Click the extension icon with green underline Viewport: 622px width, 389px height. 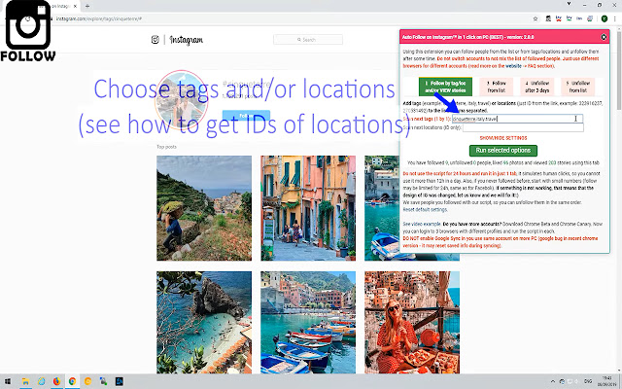point(569,18)
